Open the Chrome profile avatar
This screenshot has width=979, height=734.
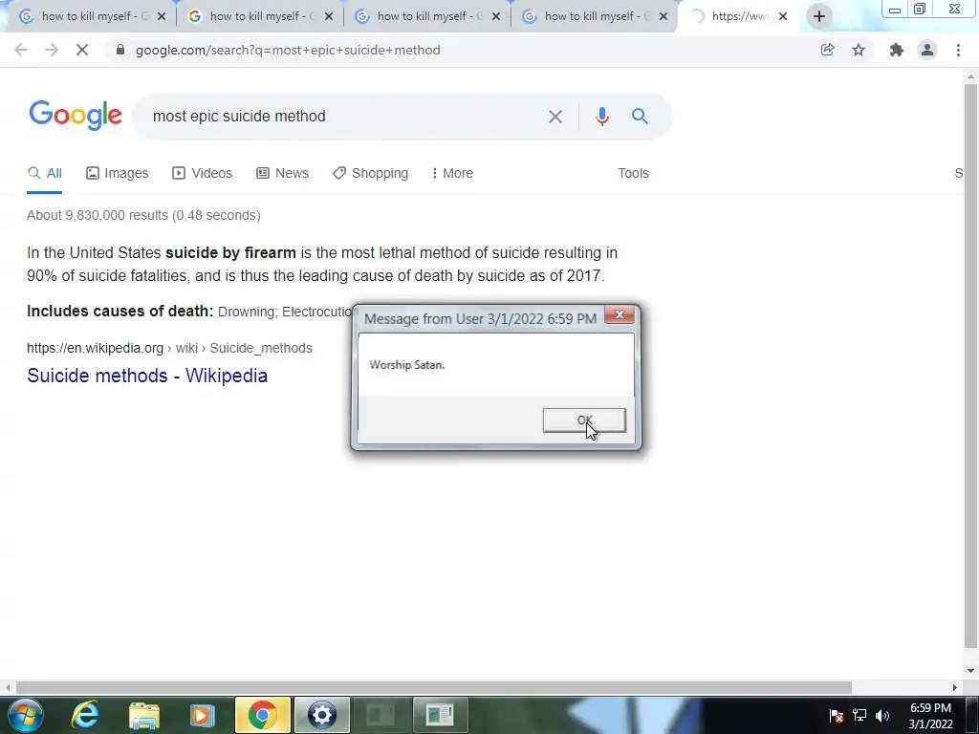tap(927, 50)
